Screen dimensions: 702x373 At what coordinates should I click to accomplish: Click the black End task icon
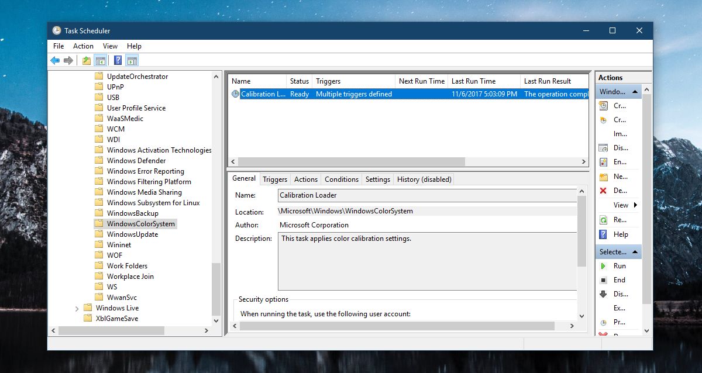603,280
